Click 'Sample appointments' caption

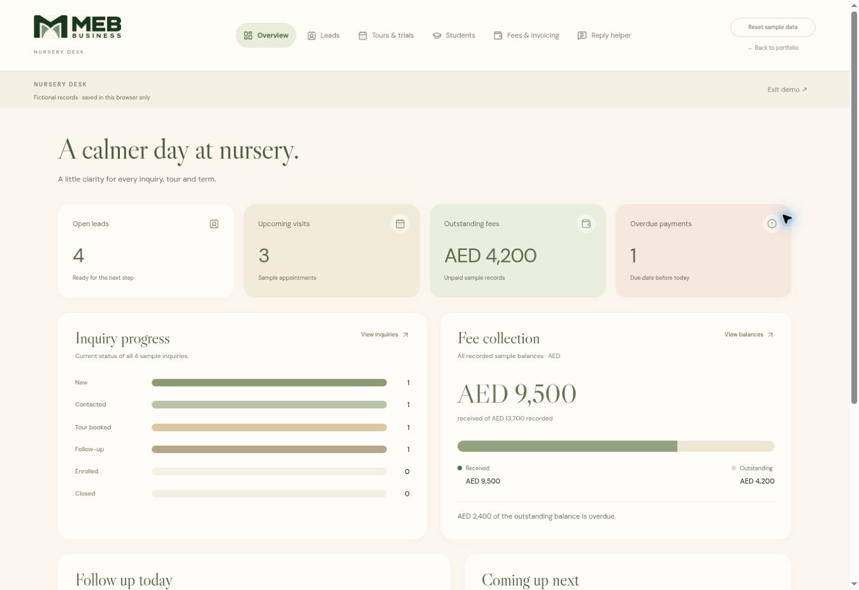click(x=287, y=278)
